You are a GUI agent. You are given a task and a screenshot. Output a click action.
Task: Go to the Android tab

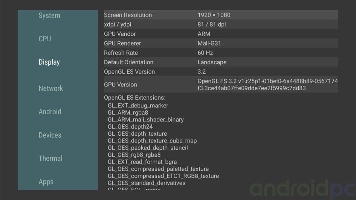point(50,112)
